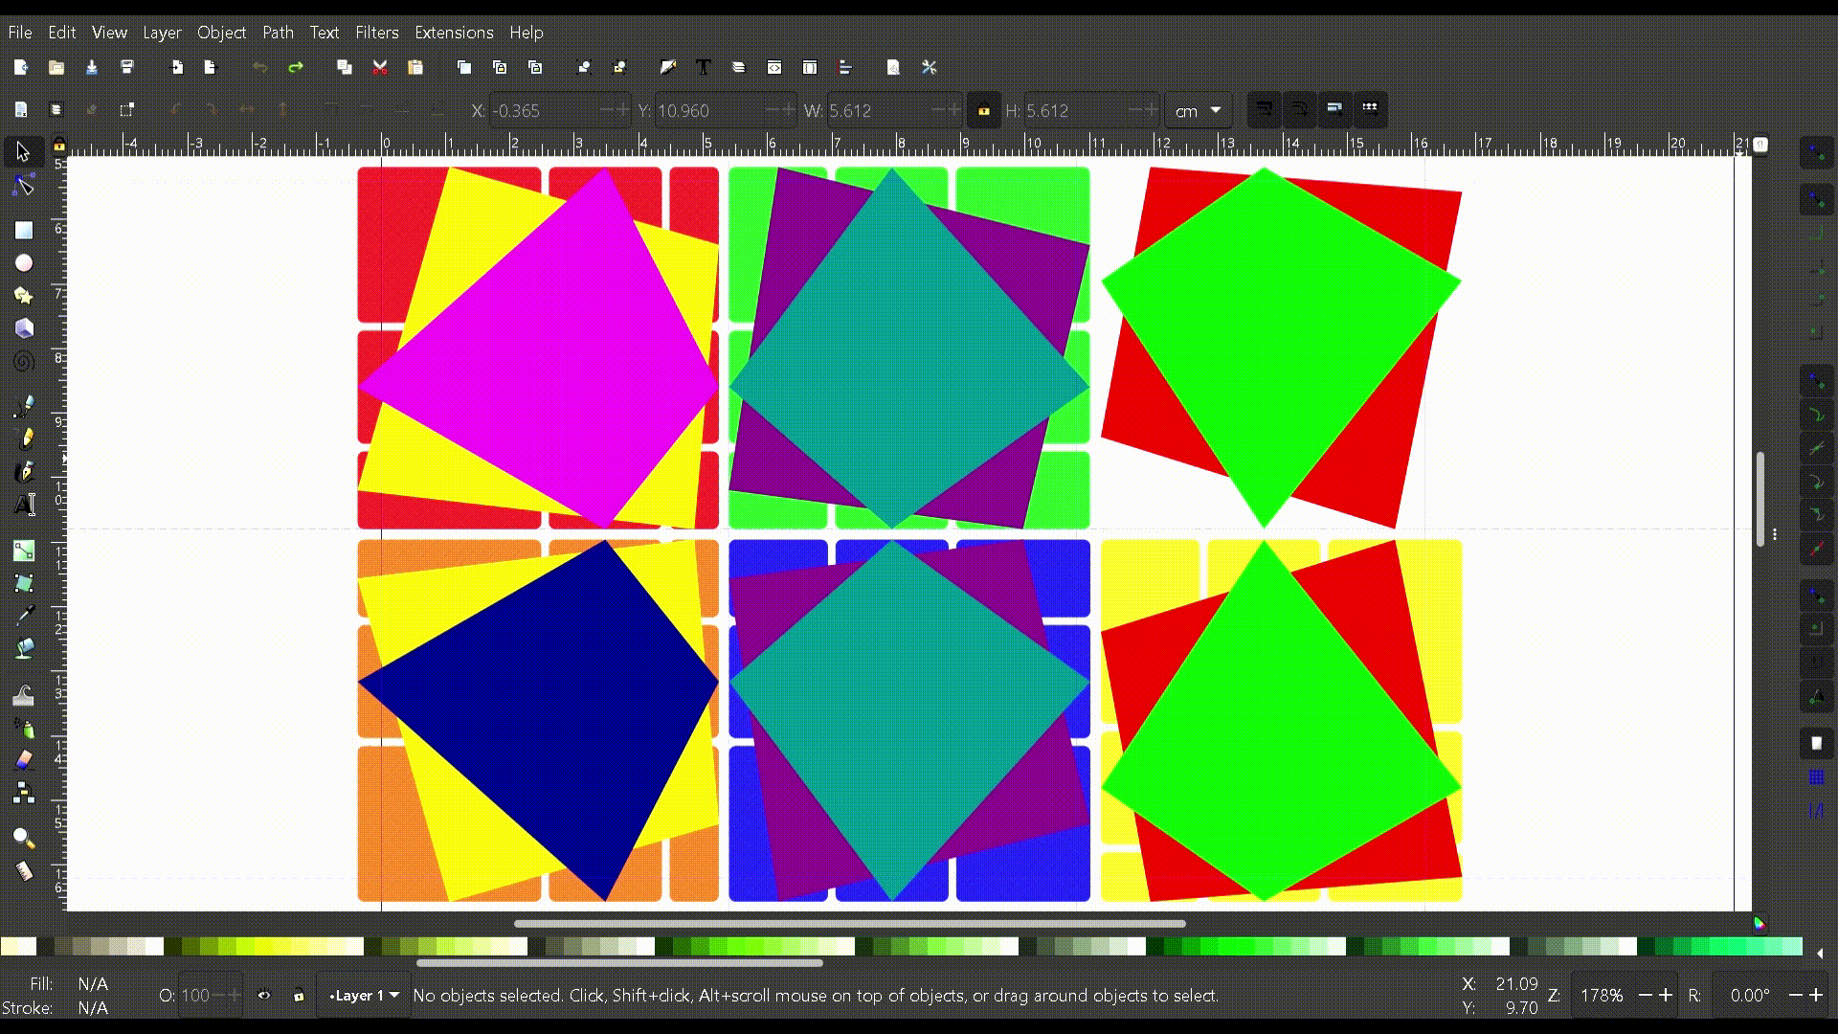
Task: Toggle width/height ratio lock
Action: pos(983,110)
